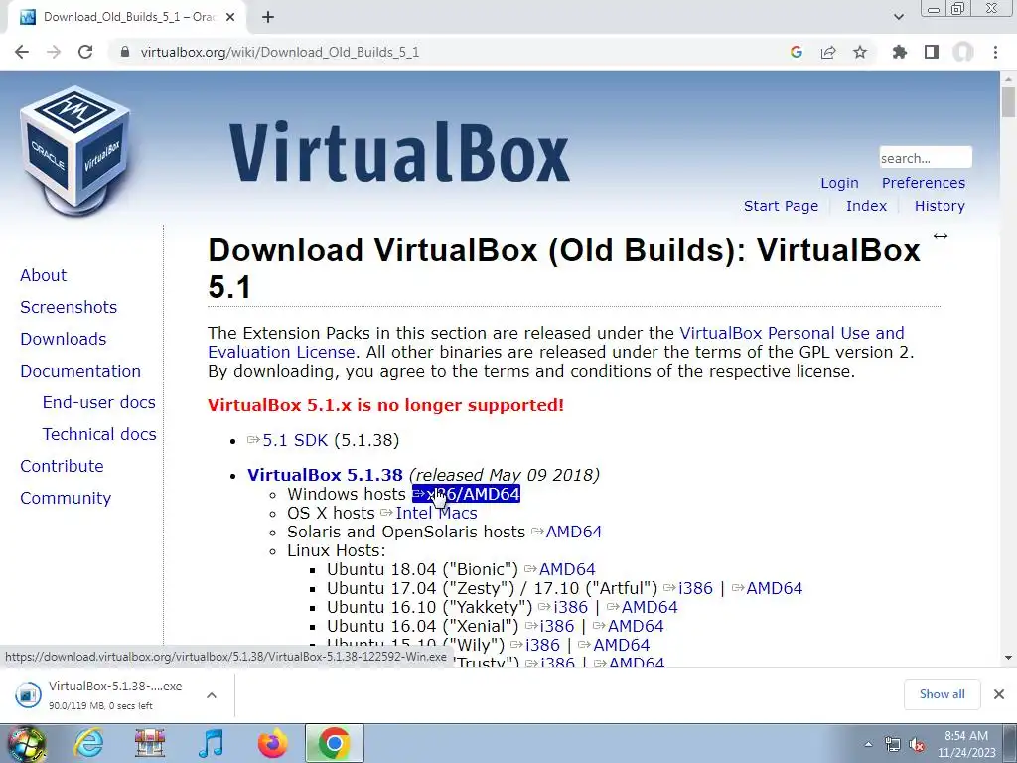Launch Internet Explorer from taskbar
Image resolution: width=1017 pixels, height=763 pixels.
87,743
